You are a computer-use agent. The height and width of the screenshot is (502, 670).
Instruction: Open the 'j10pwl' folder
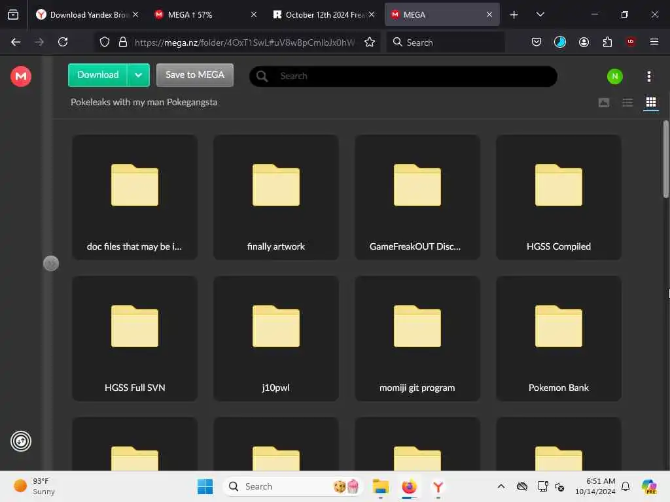coord(276,339)
